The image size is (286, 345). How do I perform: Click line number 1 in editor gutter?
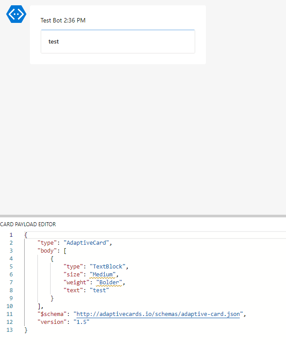[11, 235]
